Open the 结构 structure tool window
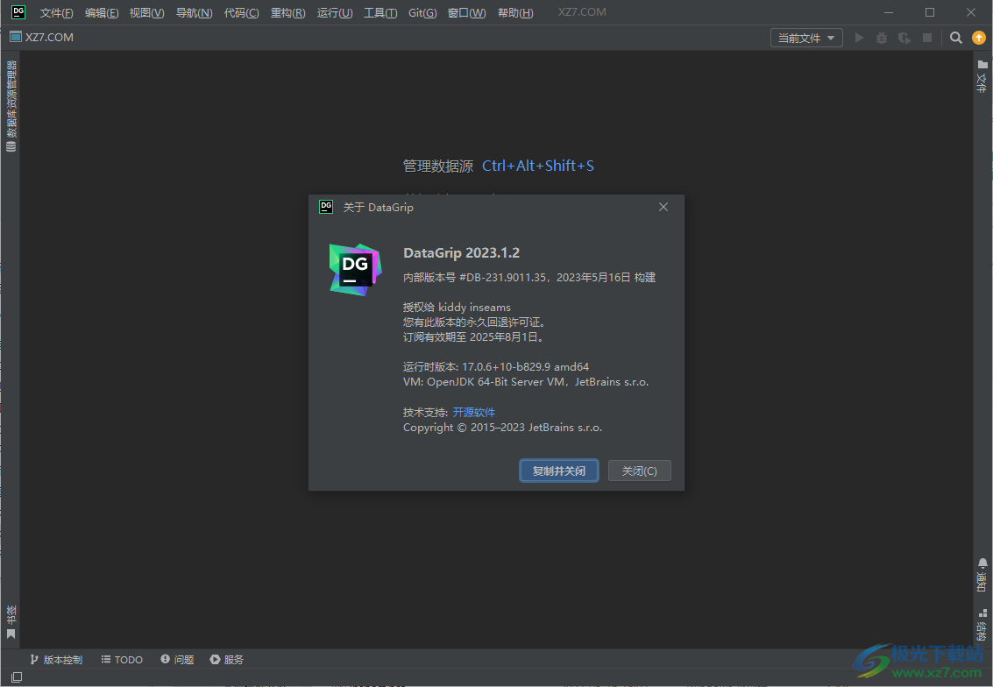Viewport: 993px width, 687px height. coord(982,624)
